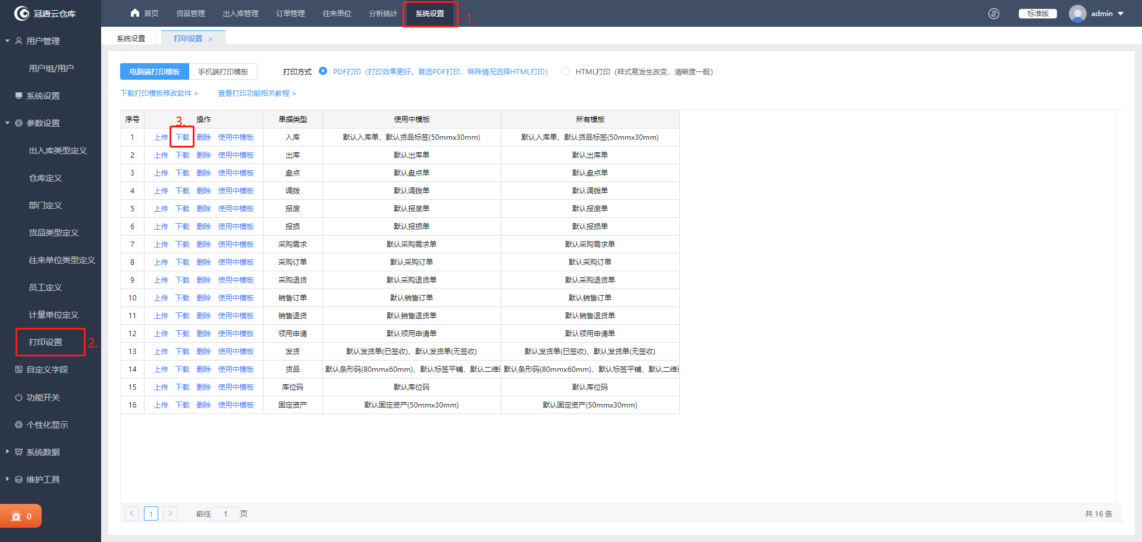Click the 个性化显示 gear icon
This screenshot has height=542, width=1142.
pyautogui.click(x=19, y=425)
